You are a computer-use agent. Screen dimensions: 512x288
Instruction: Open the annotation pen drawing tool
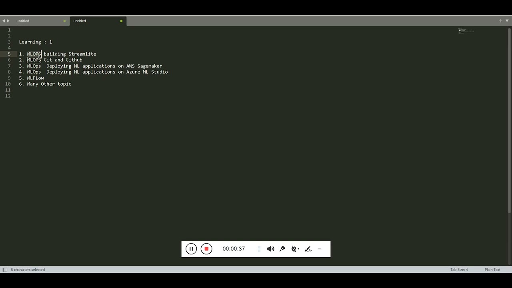tap(308, 249)
